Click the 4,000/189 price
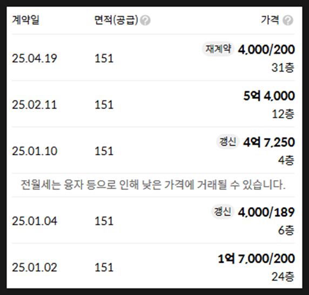 coord(266,212)
